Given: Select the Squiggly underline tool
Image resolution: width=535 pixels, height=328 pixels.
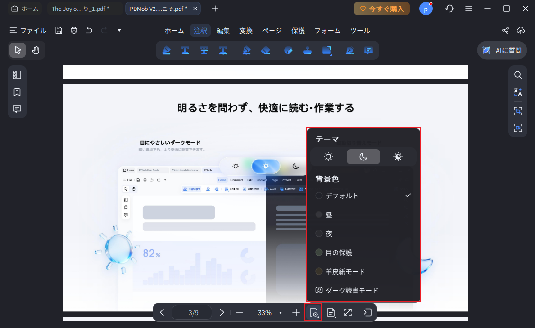Looking at the screenshot, I should pyautogui.click(x=223, y=50).
